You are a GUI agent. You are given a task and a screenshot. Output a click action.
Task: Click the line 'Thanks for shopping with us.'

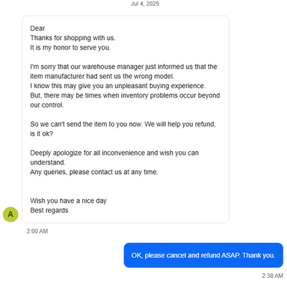click(72, 38)
